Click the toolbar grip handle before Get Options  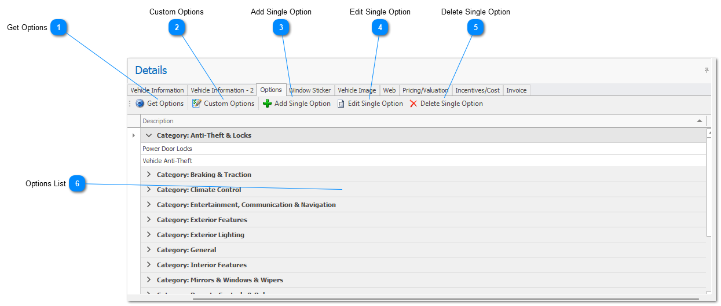tap(130, 104)
